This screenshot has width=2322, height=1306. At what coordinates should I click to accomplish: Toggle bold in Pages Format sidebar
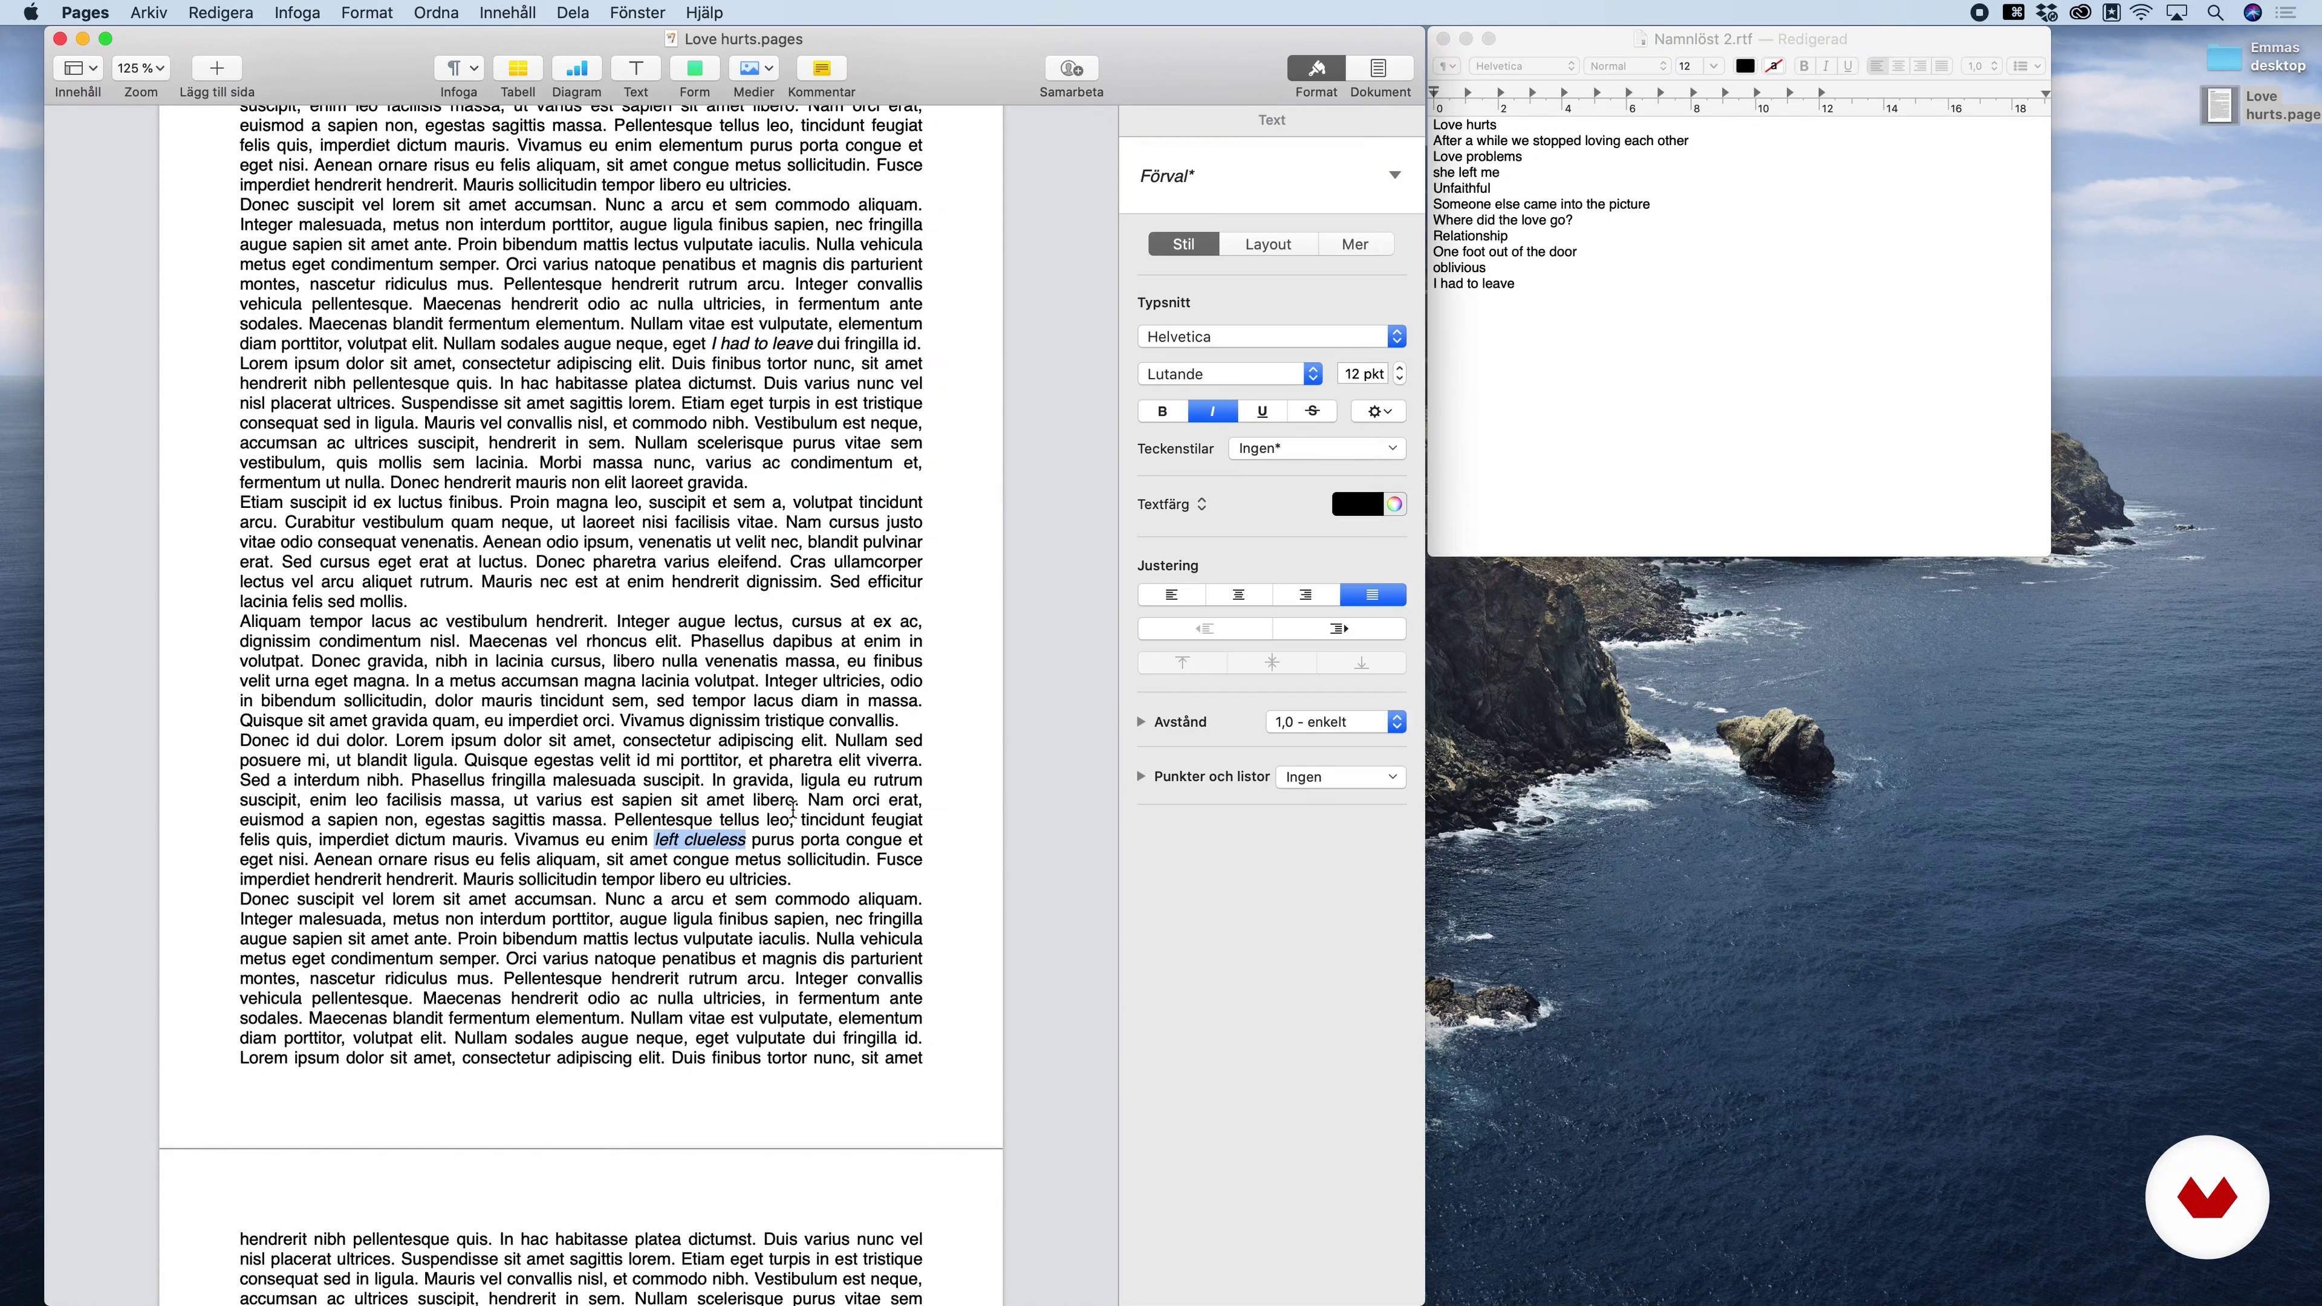(x=1162, y=411)
